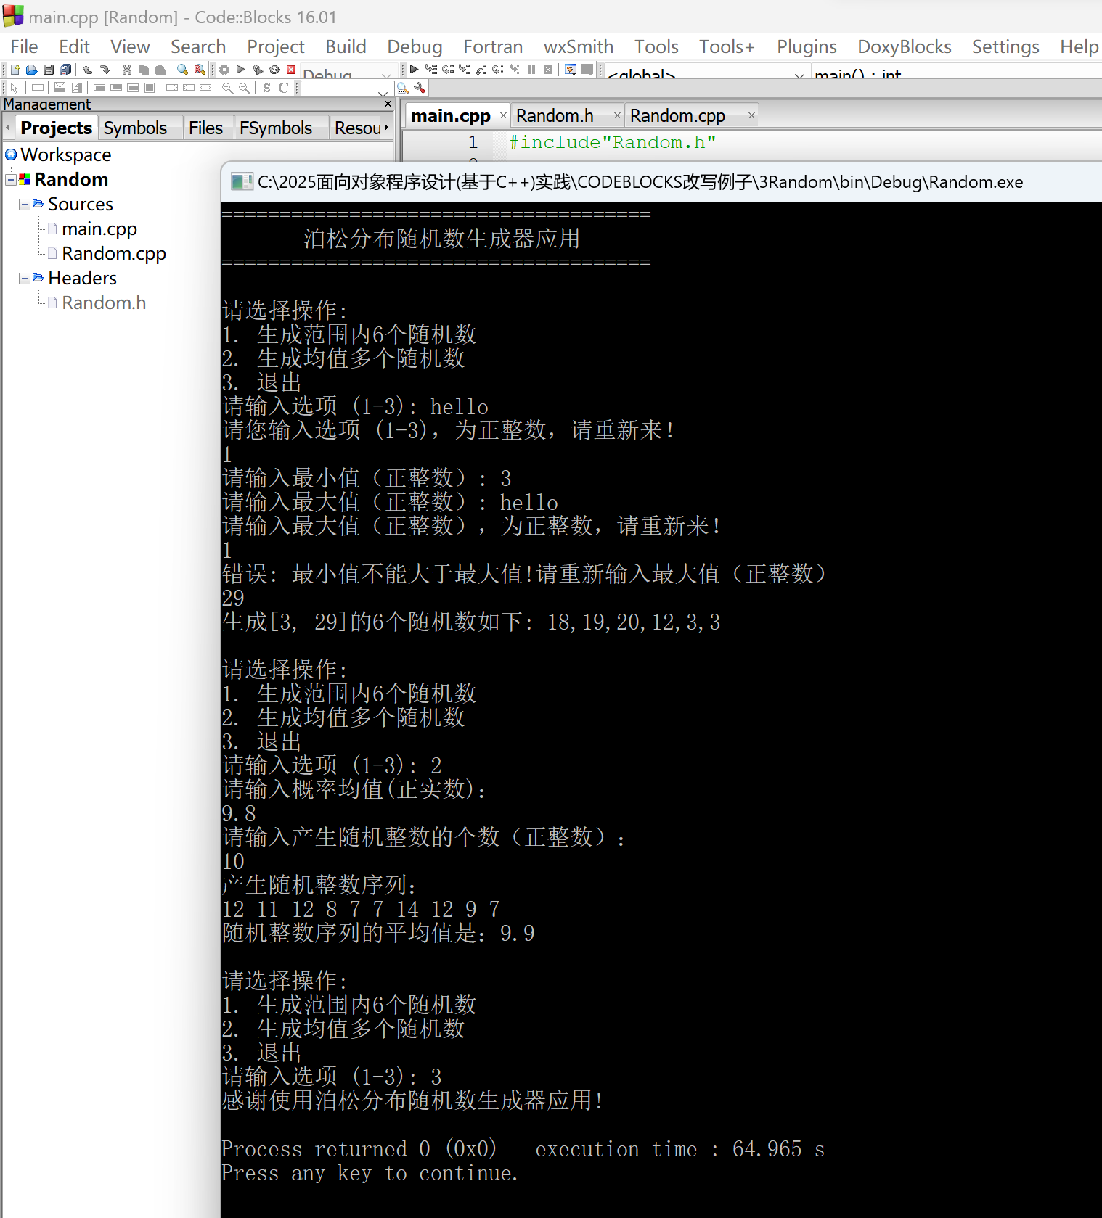Image resolution: width=1102 pixels, height=1218 pixels.
Task: Click the Build gear icon
Action: pos(224,70)
